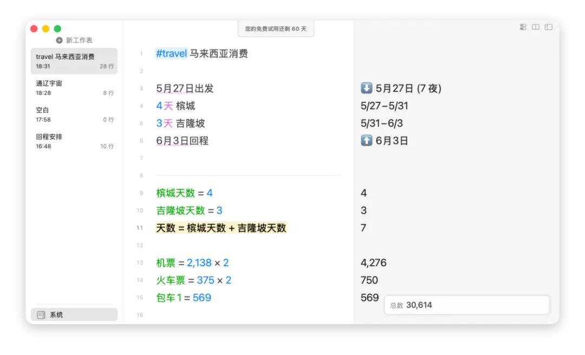The image size is (585, 355).
Task: Toggle the sidebar panel icon at top right
Action: 548,27
